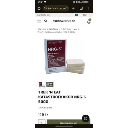Go to Startsida breadcrumb
The width and height of the screenshot is (128, 128).
coord(42,29)
